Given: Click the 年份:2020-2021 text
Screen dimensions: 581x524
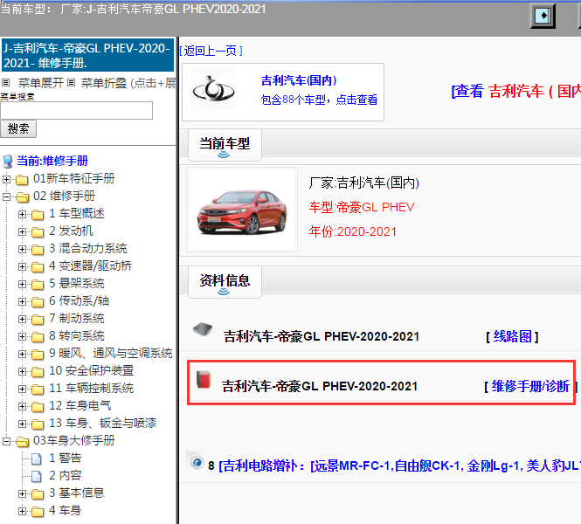Looking at the screenshot, I should pos(352,231).
